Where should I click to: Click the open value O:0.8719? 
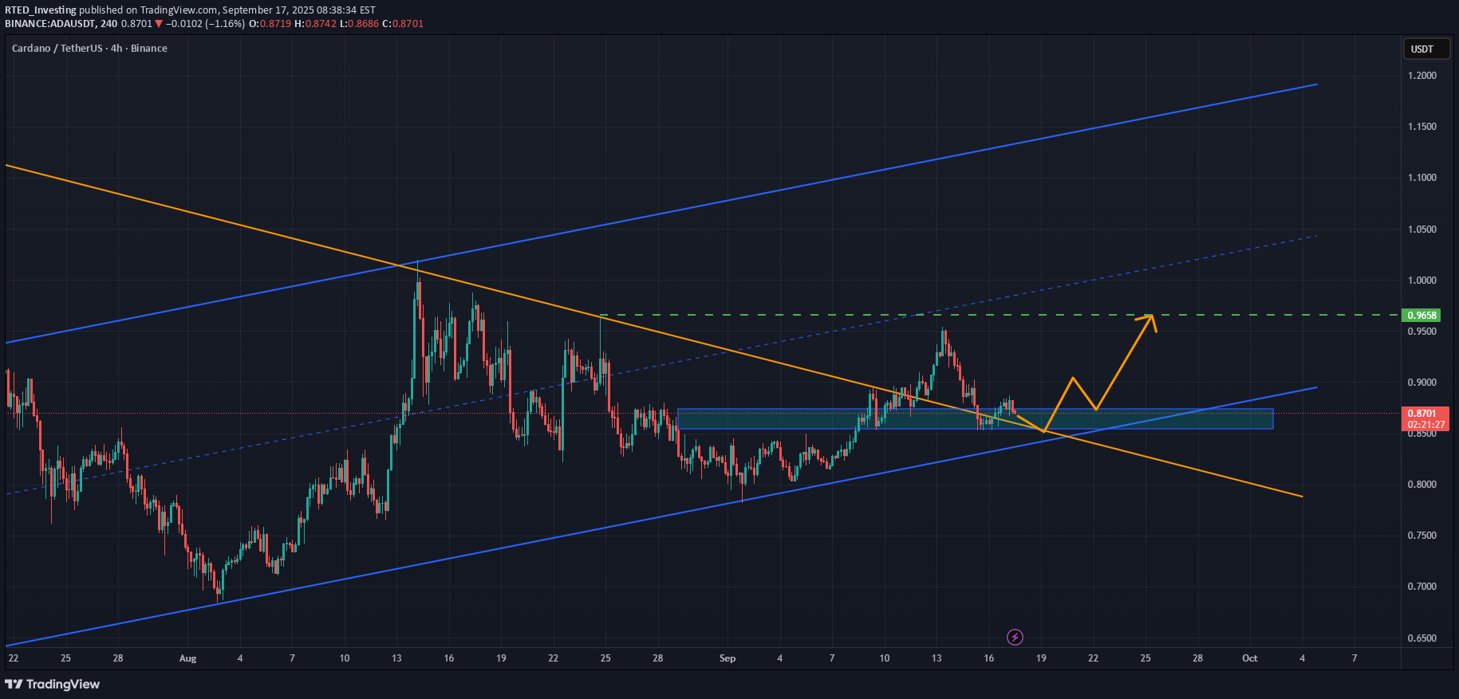(x=270, y=24)
